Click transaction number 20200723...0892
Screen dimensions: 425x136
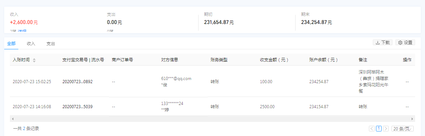(x=78, y=81)
